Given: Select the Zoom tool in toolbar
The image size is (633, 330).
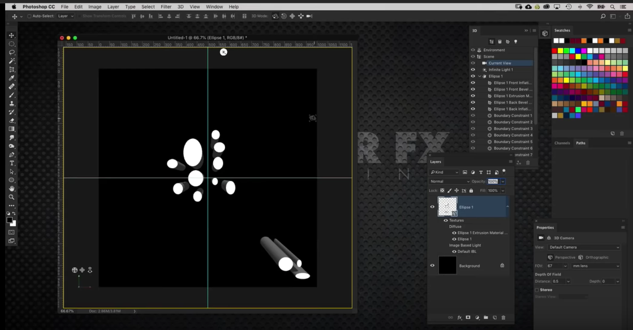Looking at the screenshot, I should [x=12, y=197].
